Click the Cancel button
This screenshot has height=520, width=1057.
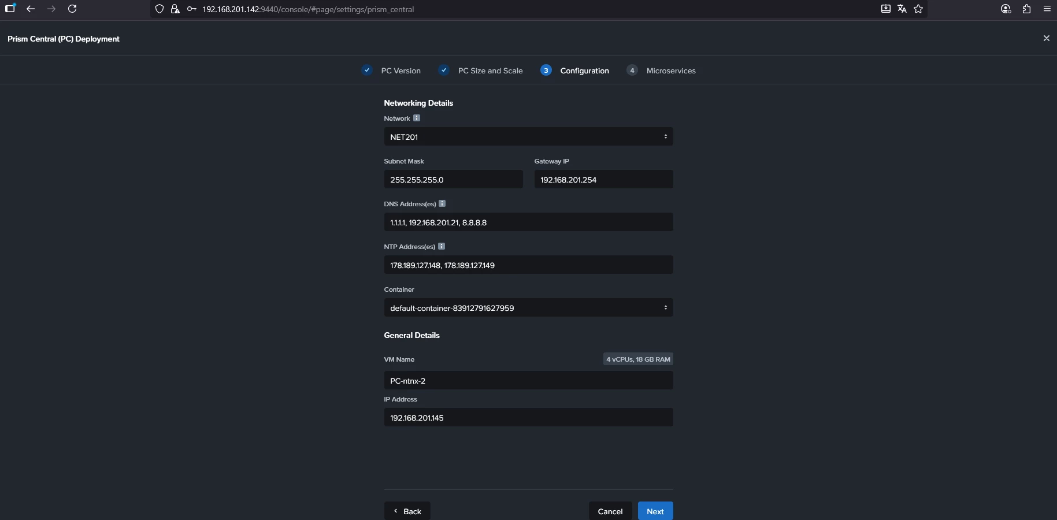point(610,511)
